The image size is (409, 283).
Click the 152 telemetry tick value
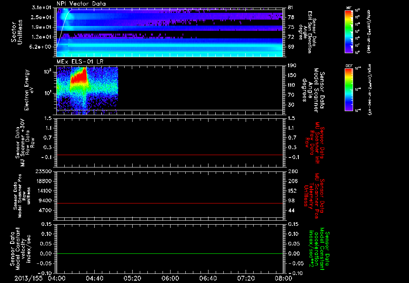tap(292, 191)
